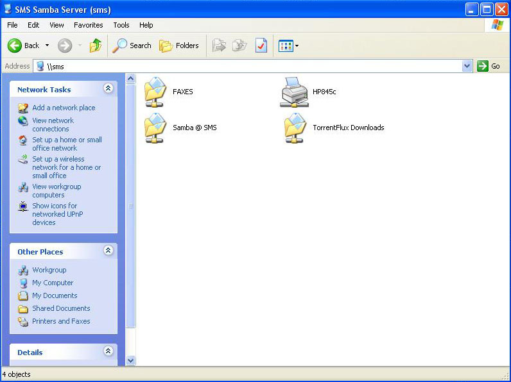This screenshot has width=511, height=382.
Task: Click the sidebar scrollbar thumb
Action: (x=130, y=206)
